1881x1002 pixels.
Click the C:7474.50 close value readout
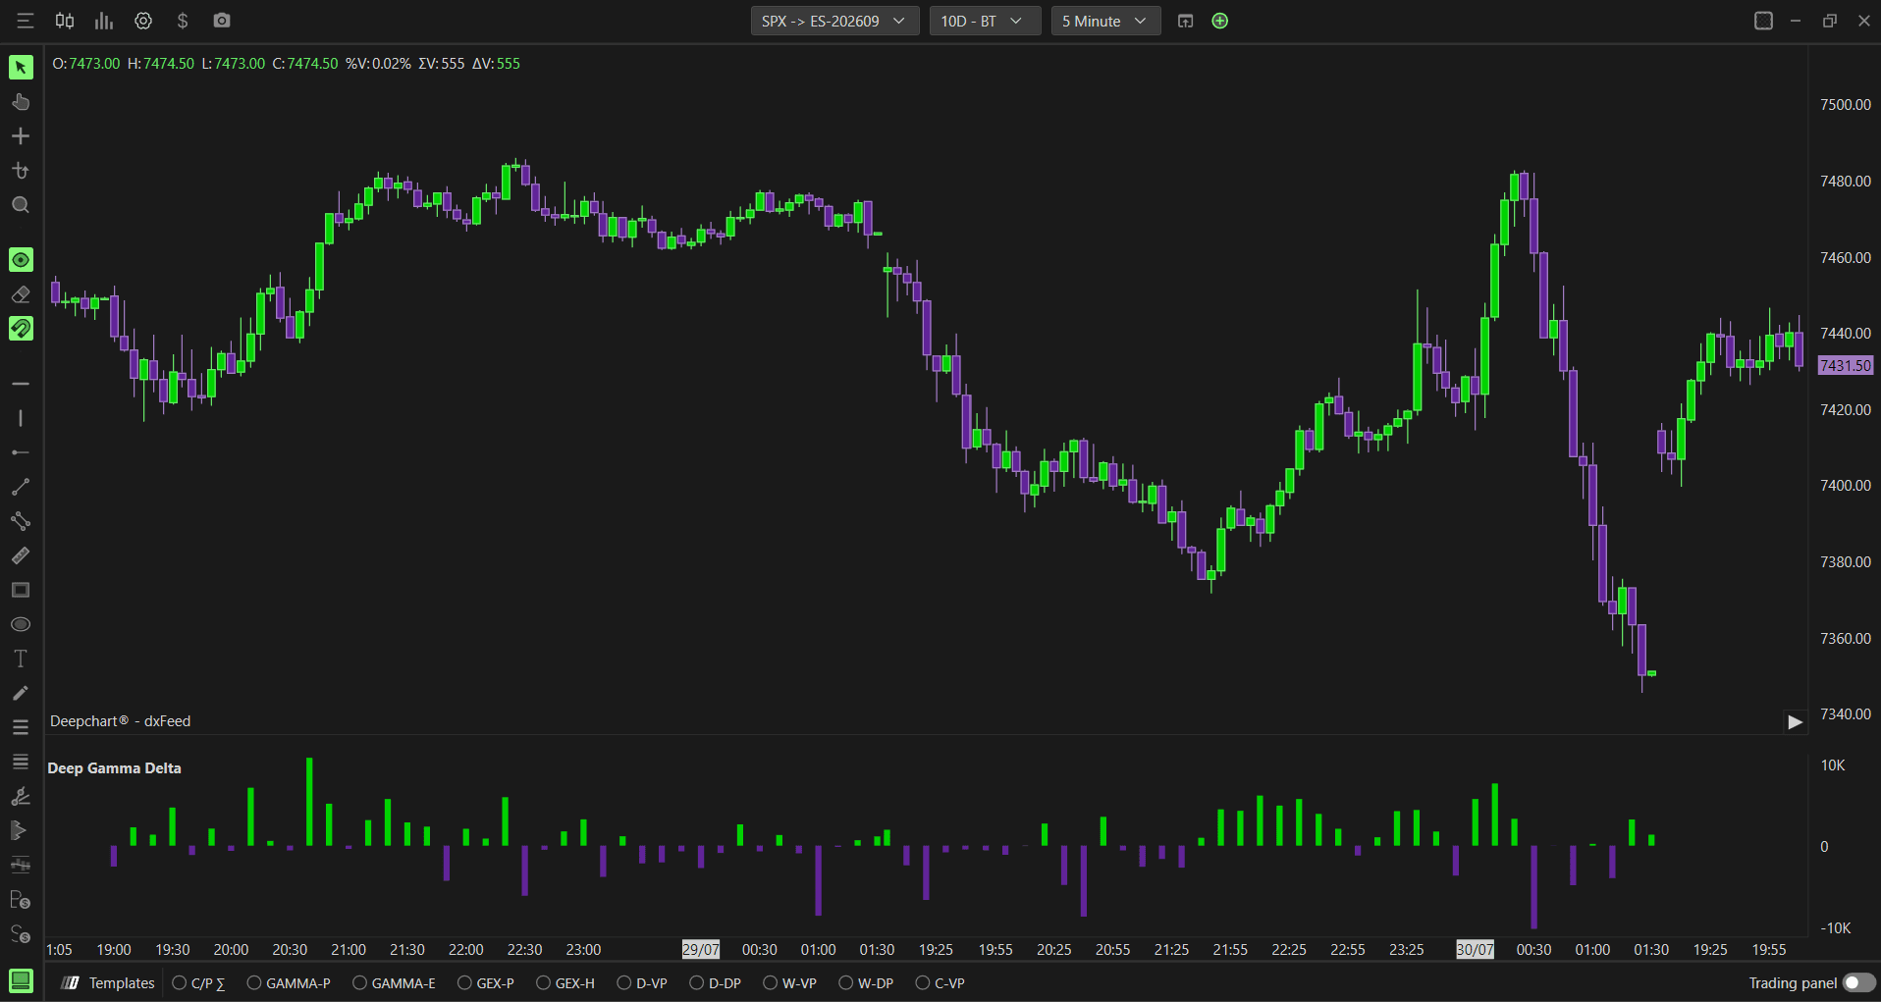pos(305,64)
